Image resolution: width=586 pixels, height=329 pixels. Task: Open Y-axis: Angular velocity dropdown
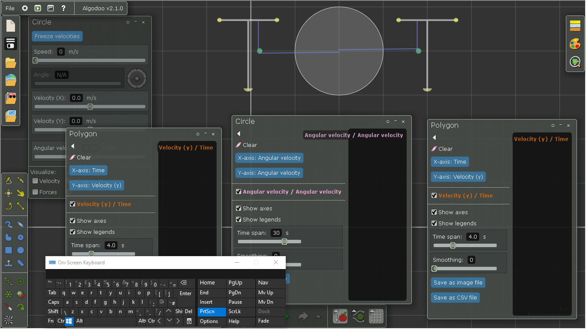(x=269, y=173)
